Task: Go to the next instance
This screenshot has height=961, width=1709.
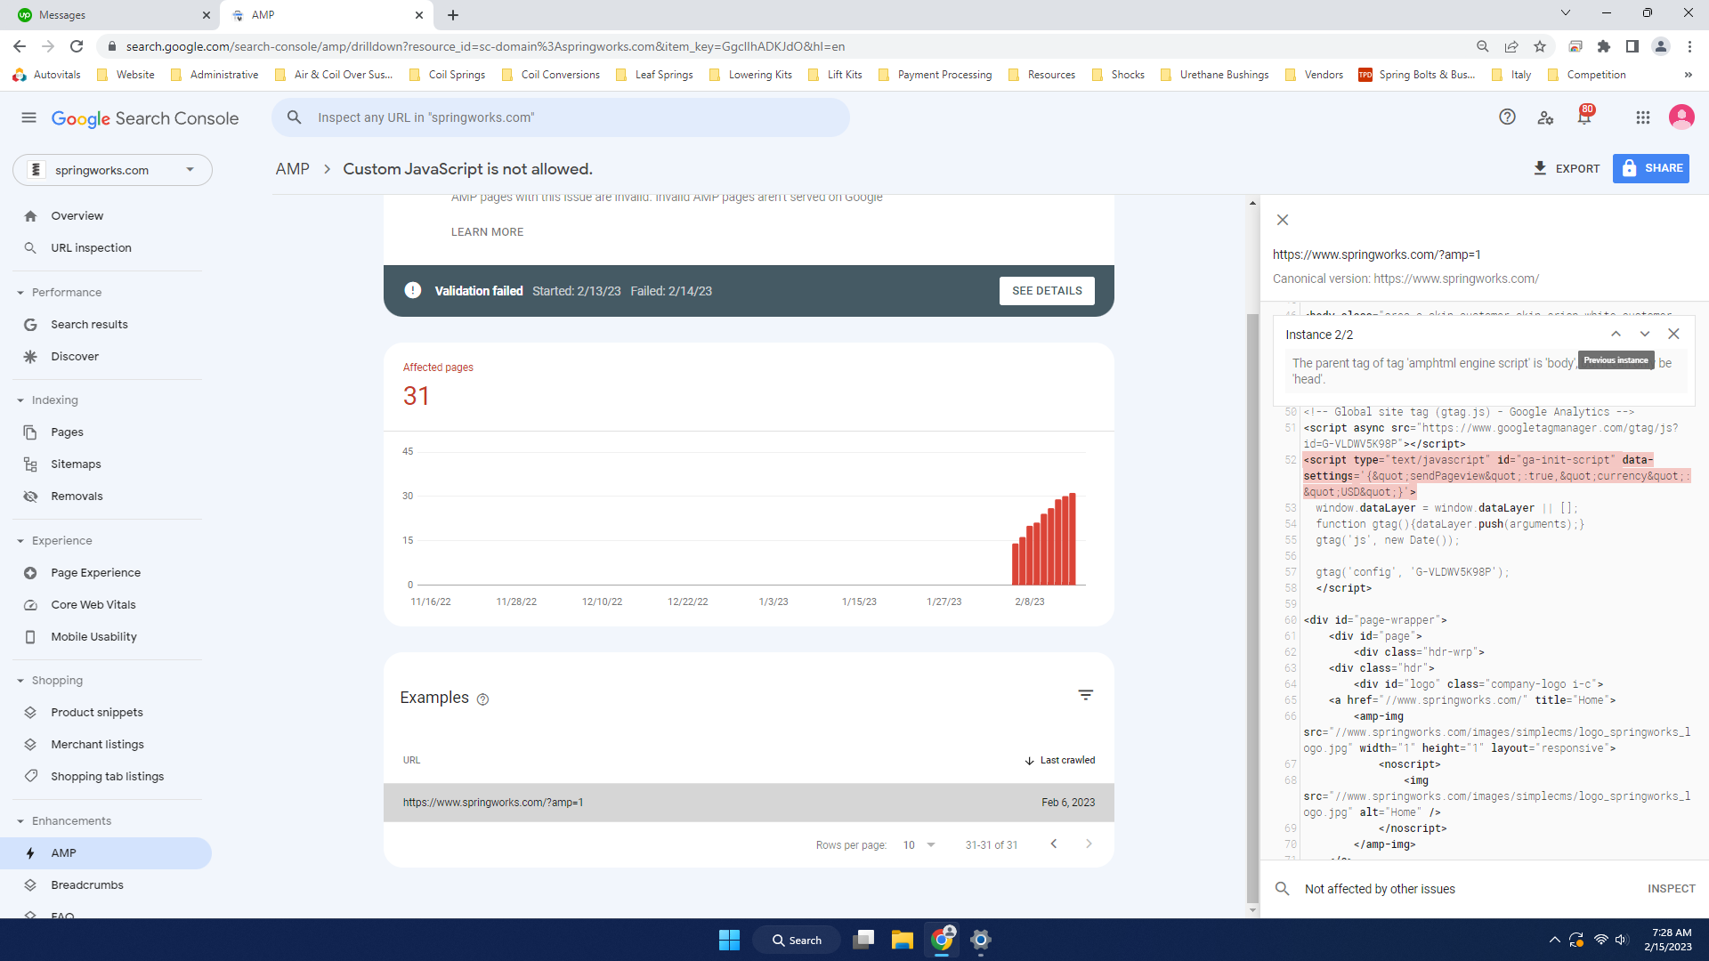Action: coord(1645,334)
